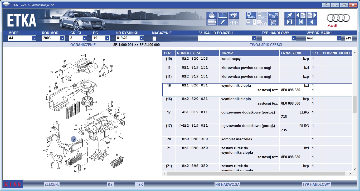360x191 pixels.
Task: Click the OZNACZENIE column header
Action: pos(294,53)
